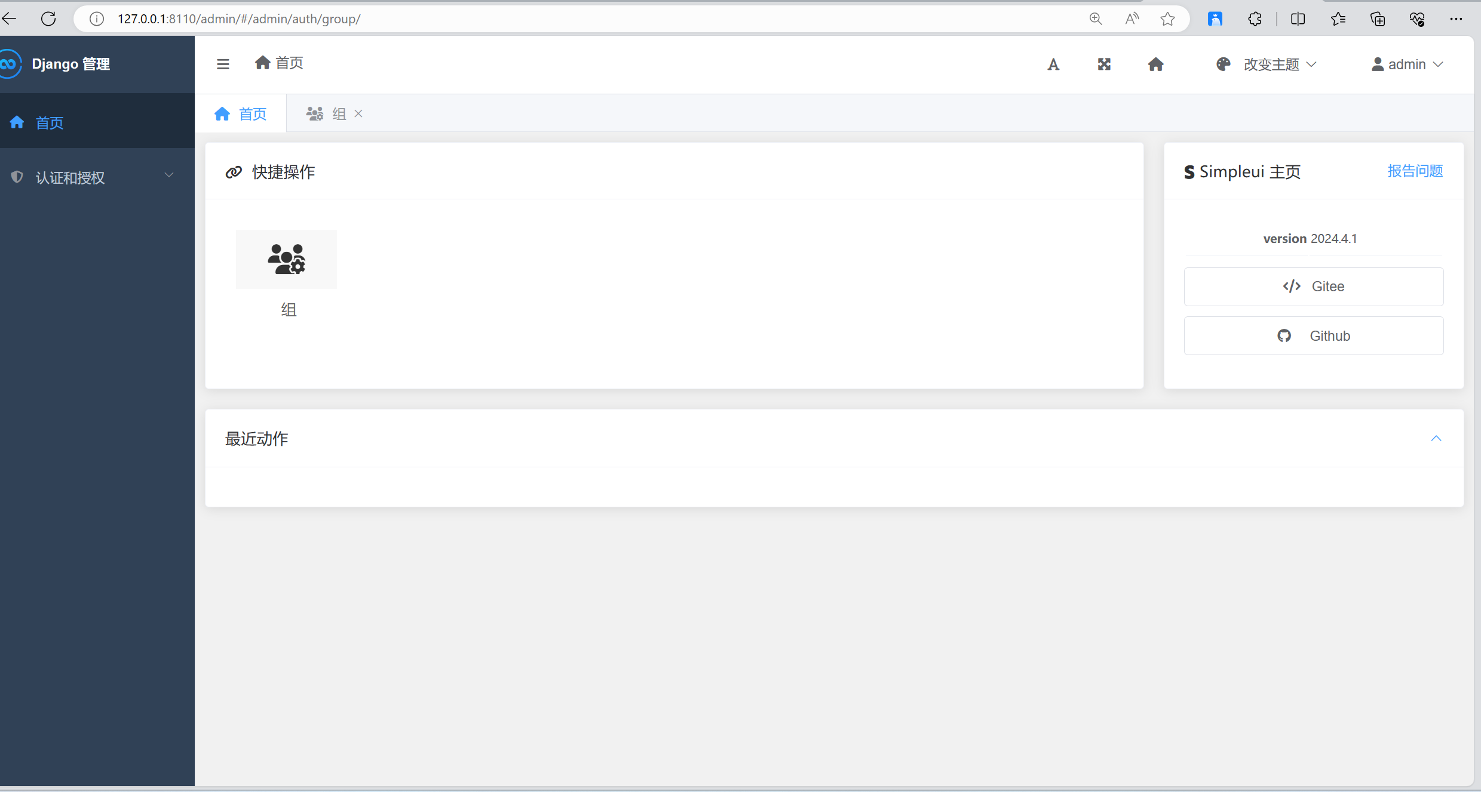Open browser extensions puzzle icon
This screenshot has height=792, width=1481.
click(x=1255, y=19)
